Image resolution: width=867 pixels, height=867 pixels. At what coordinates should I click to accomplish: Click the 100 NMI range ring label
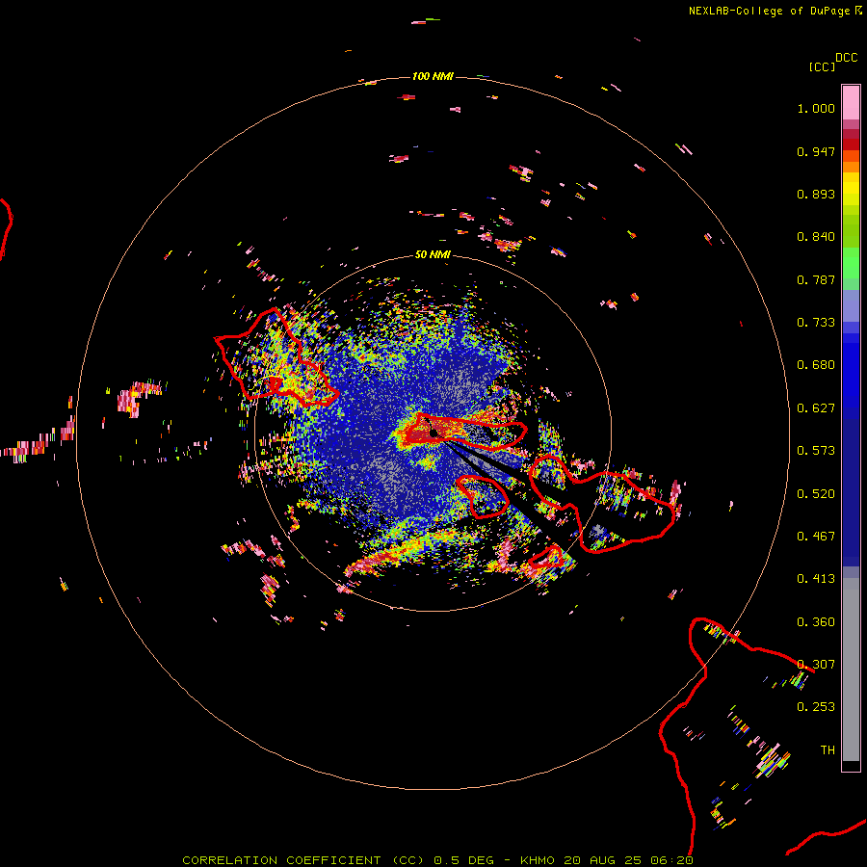point(433,76)
